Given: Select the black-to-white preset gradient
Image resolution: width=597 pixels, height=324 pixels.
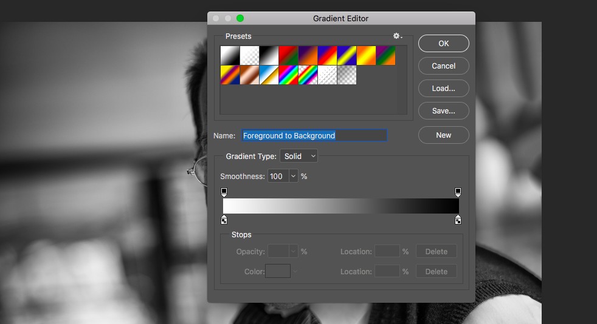Looking at the screenshot, I should click(269, 55).
